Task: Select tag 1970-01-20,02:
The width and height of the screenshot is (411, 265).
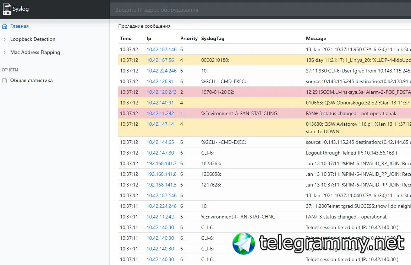Action: 218,92
